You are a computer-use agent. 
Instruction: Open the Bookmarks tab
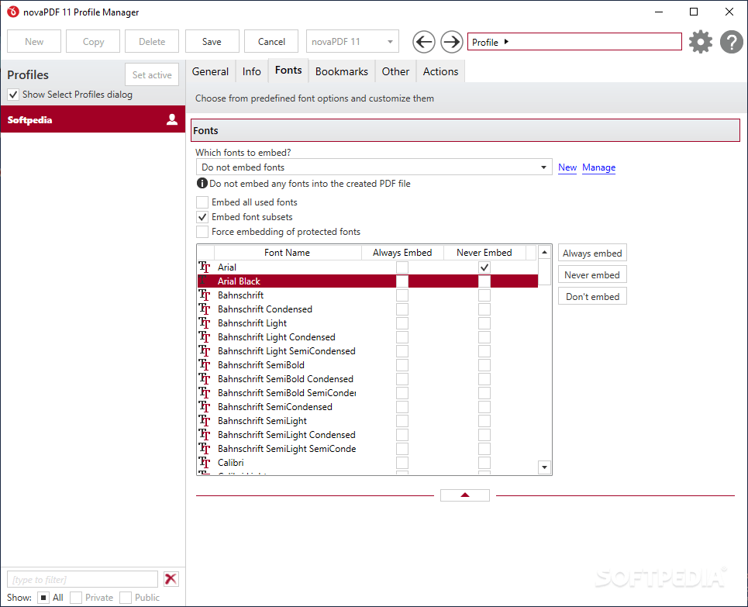tap(342, 71)
